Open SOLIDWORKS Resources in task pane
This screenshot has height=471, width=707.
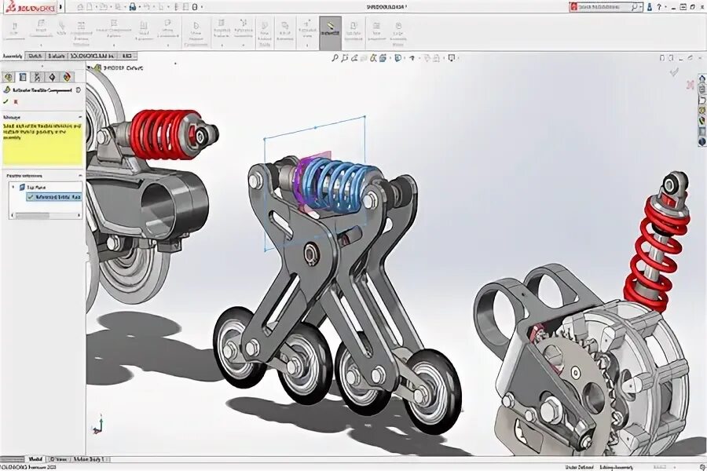702,78
